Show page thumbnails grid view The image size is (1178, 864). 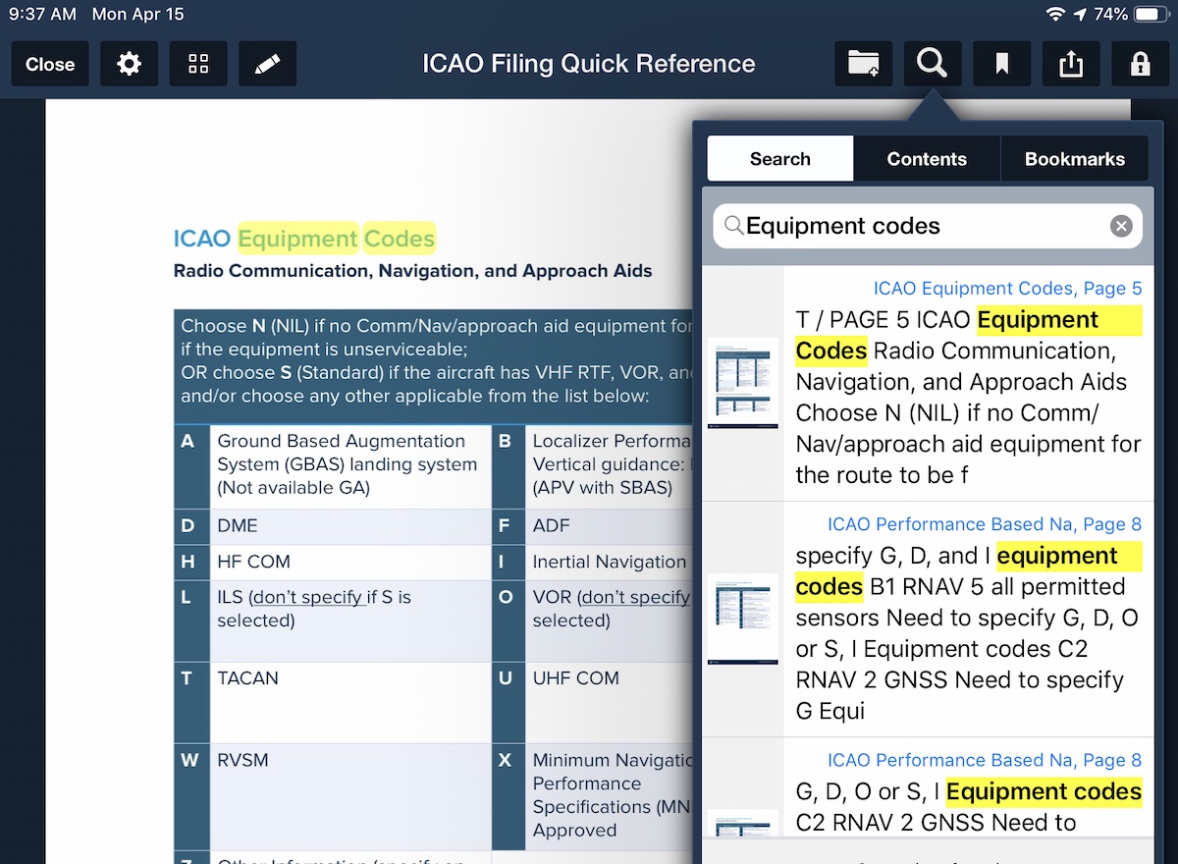pyautogui.click(x=198, y=64)
